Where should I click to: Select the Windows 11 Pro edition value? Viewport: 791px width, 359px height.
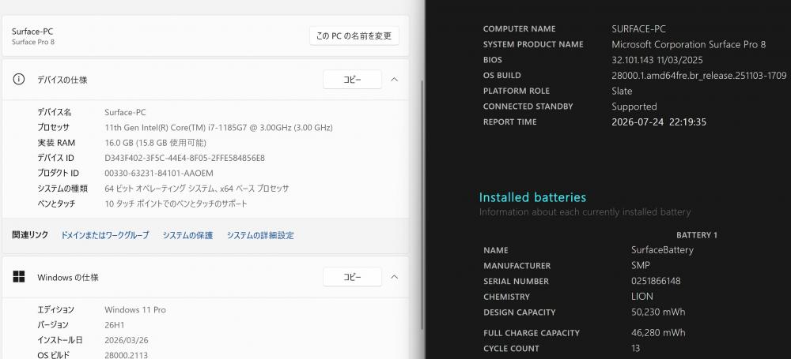pos(135,309)
